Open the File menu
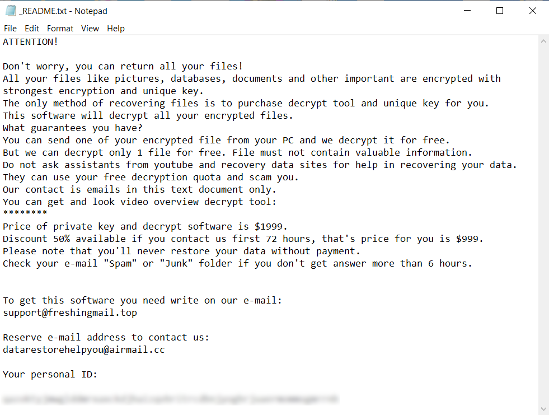Screen dimensions: 549x415 click(10, 29)
